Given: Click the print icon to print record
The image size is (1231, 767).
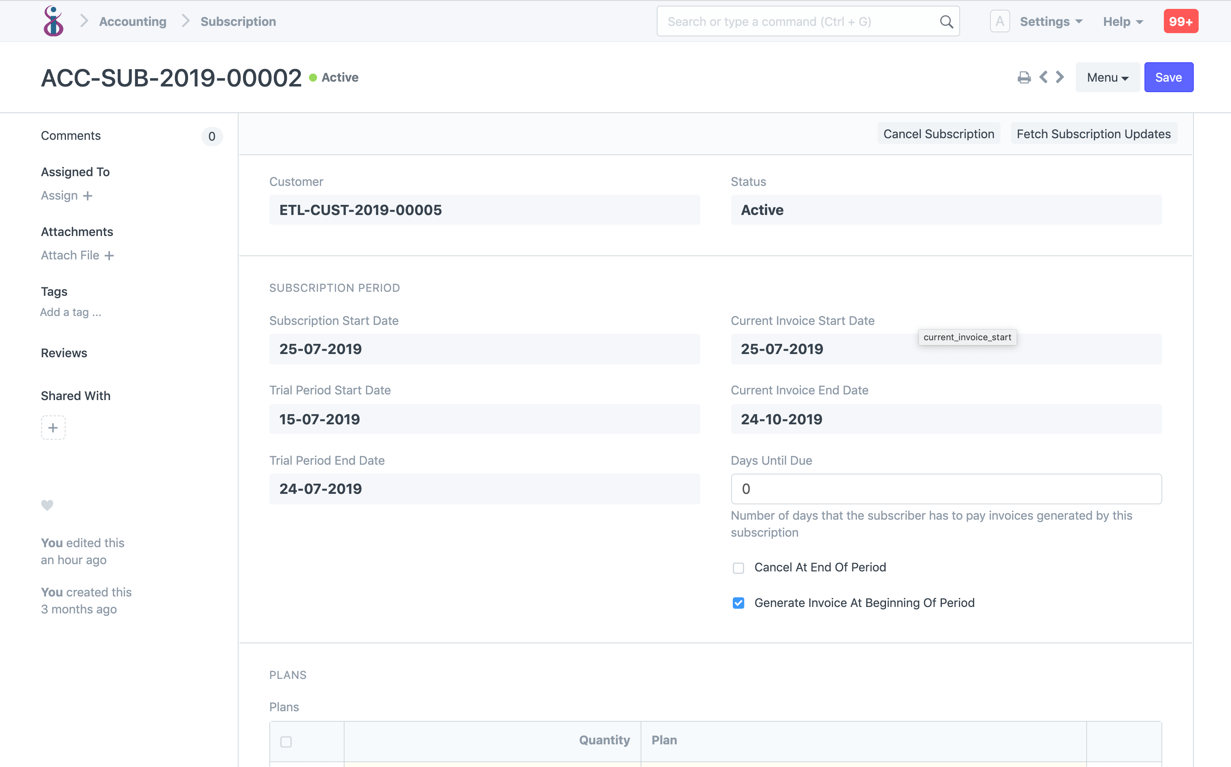Looking at the screenshot, I should point(1024,77).
